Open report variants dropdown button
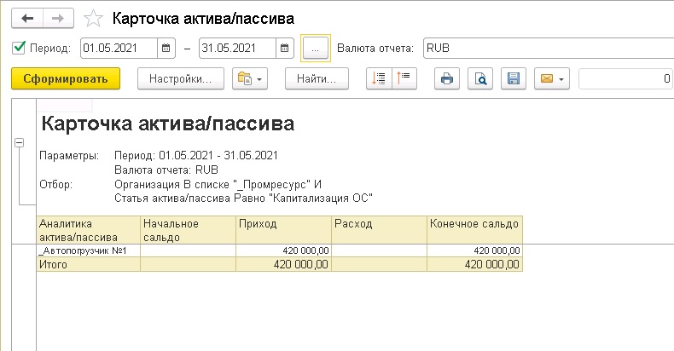Image resolution: width=674 pixels, height=351 pixels. (x=250, y=78)
